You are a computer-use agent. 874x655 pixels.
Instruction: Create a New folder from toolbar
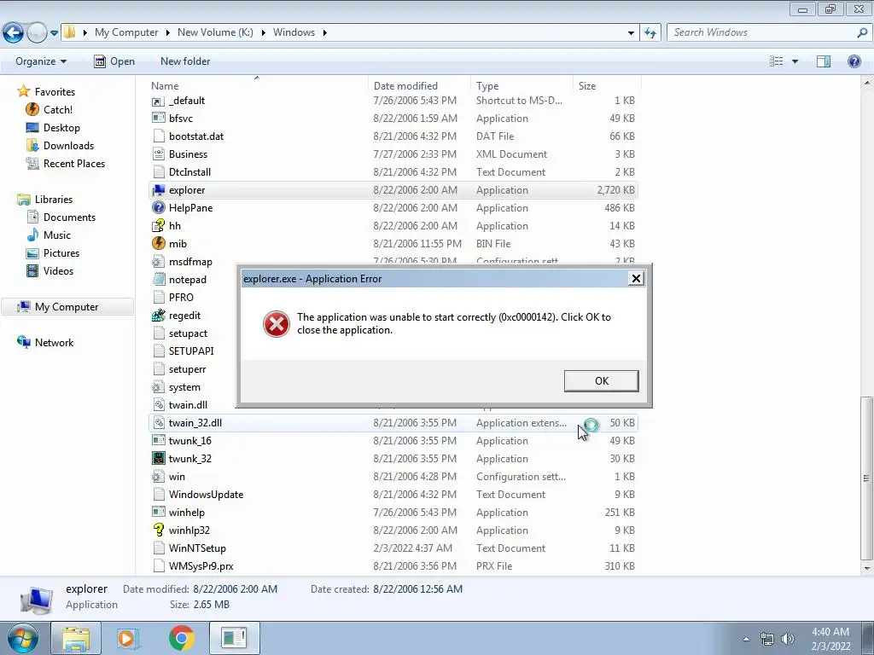(185, 61)
